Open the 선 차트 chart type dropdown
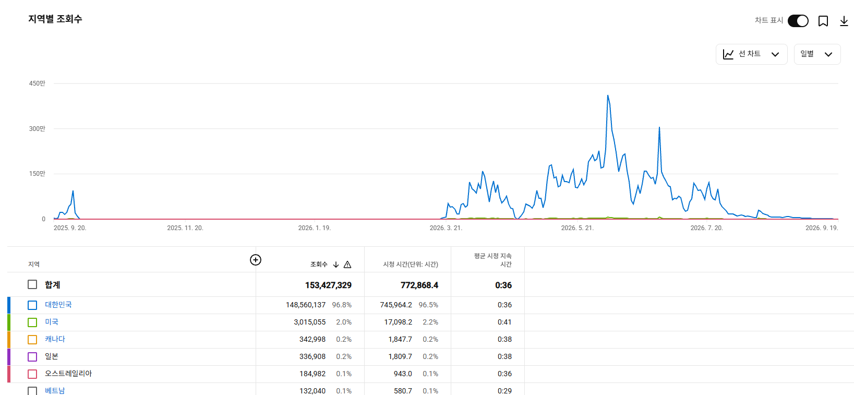This screenshot has height=395, width=854. (751, 54)
